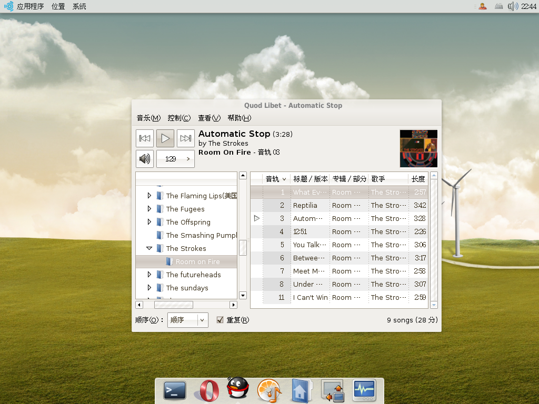Open the 应用程序 applications menu
This screenshot has width=539, height=404.
pyautogui.click(x=30, y=6)
